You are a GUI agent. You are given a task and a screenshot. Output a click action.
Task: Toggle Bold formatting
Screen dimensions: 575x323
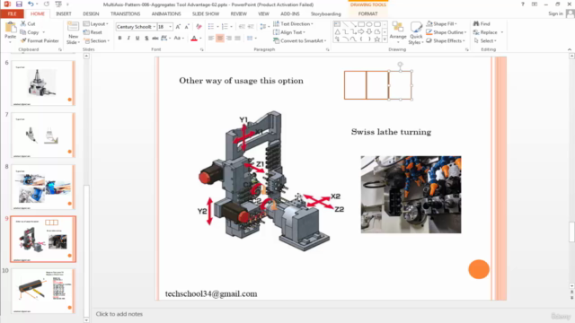pos(119,38)
